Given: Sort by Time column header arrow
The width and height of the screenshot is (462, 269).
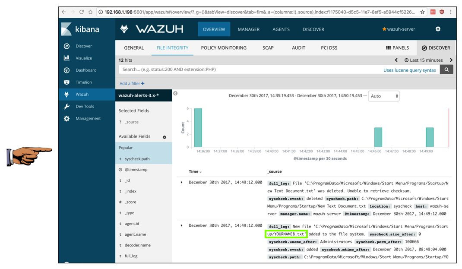Looking at the screenshot, I should click(x=201, y=172).
